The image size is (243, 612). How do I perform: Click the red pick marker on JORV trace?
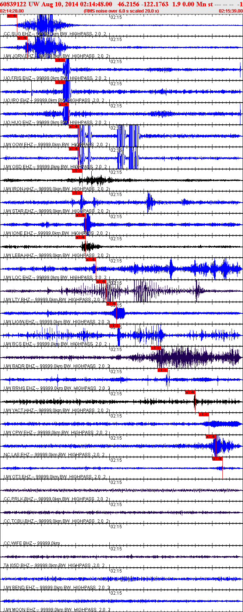pos(22,38)
